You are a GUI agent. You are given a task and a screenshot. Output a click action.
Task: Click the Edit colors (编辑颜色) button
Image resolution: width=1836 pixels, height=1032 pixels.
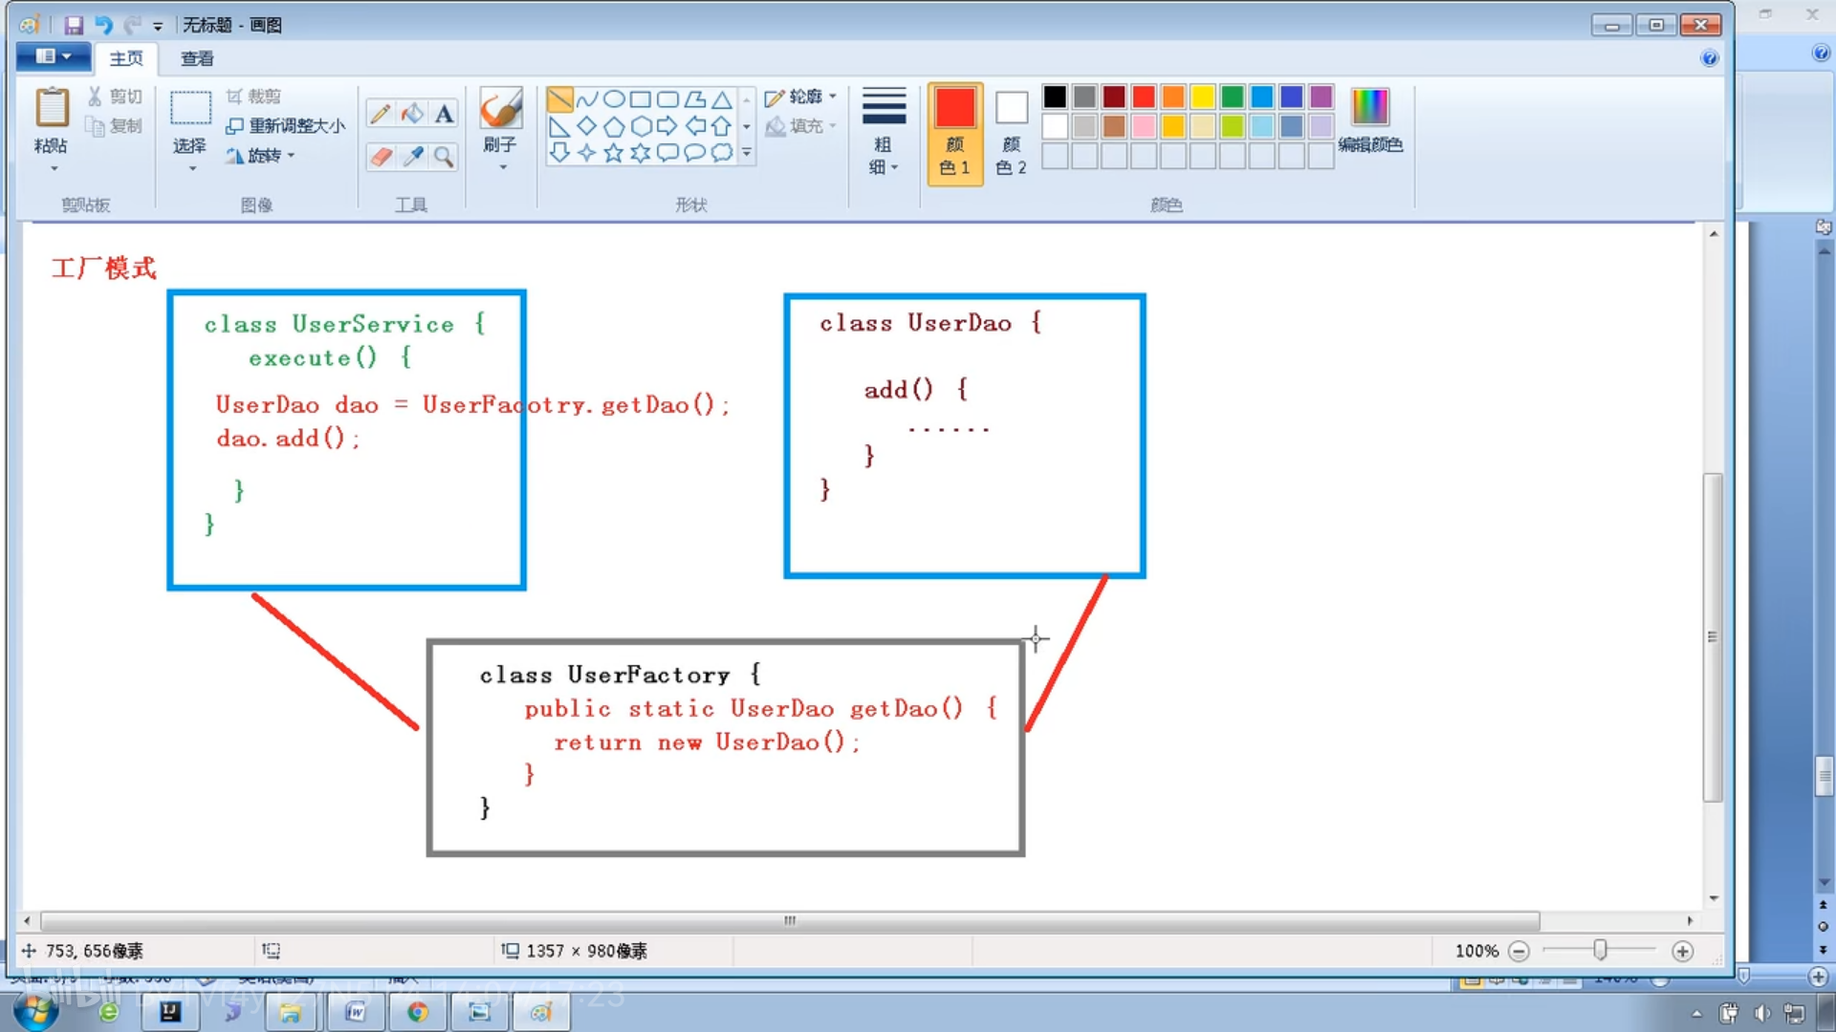[1369, 119]
